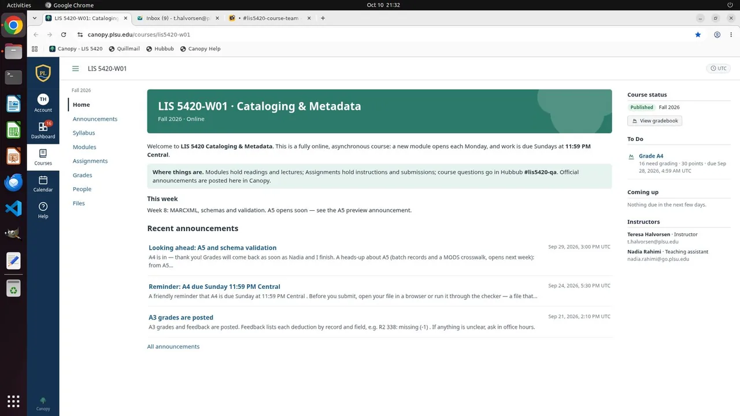Toggle the course navigation hamburger menu
The width and height of the screenshot is (740, 416).
click(75, 69)
